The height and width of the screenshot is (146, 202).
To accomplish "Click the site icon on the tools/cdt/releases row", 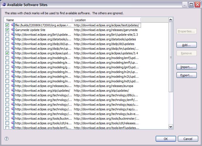I will 13,123.
